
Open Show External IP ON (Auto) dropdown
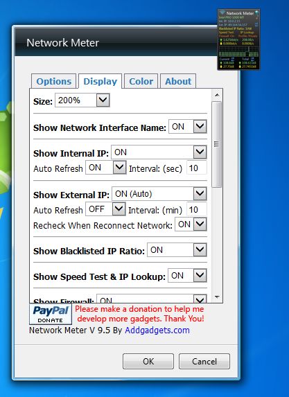point(159,194)
